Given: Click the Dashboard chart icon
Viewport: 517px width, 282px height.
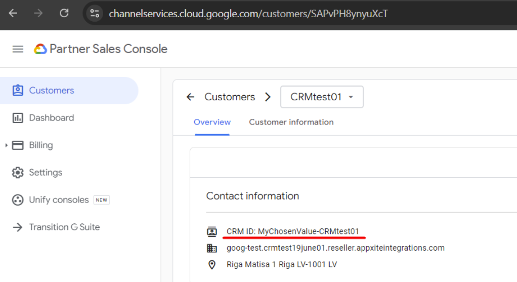Looking at the screenshot, I should [x=18, y=118].
